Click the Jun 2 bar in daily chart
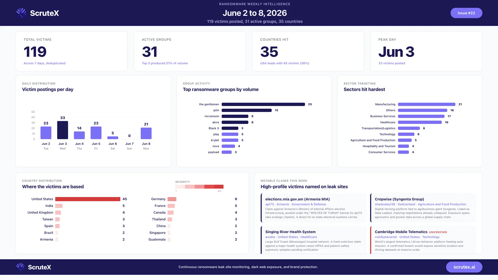This screenshot has width=498, height=280. (46, 133)
